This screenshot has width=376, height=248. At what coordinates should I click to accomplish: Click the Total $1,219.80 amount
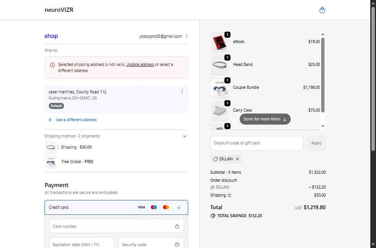(315, 208)
